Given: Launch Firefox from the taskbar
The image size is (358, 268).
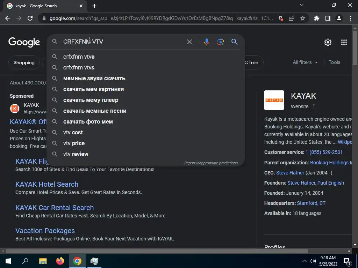Looking at the screenshot, I should 60,261.
